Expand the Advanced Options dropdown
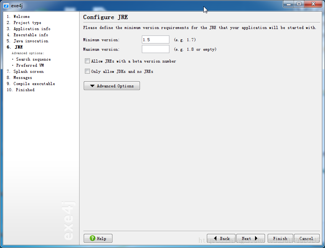 click(x=112, y=85)
